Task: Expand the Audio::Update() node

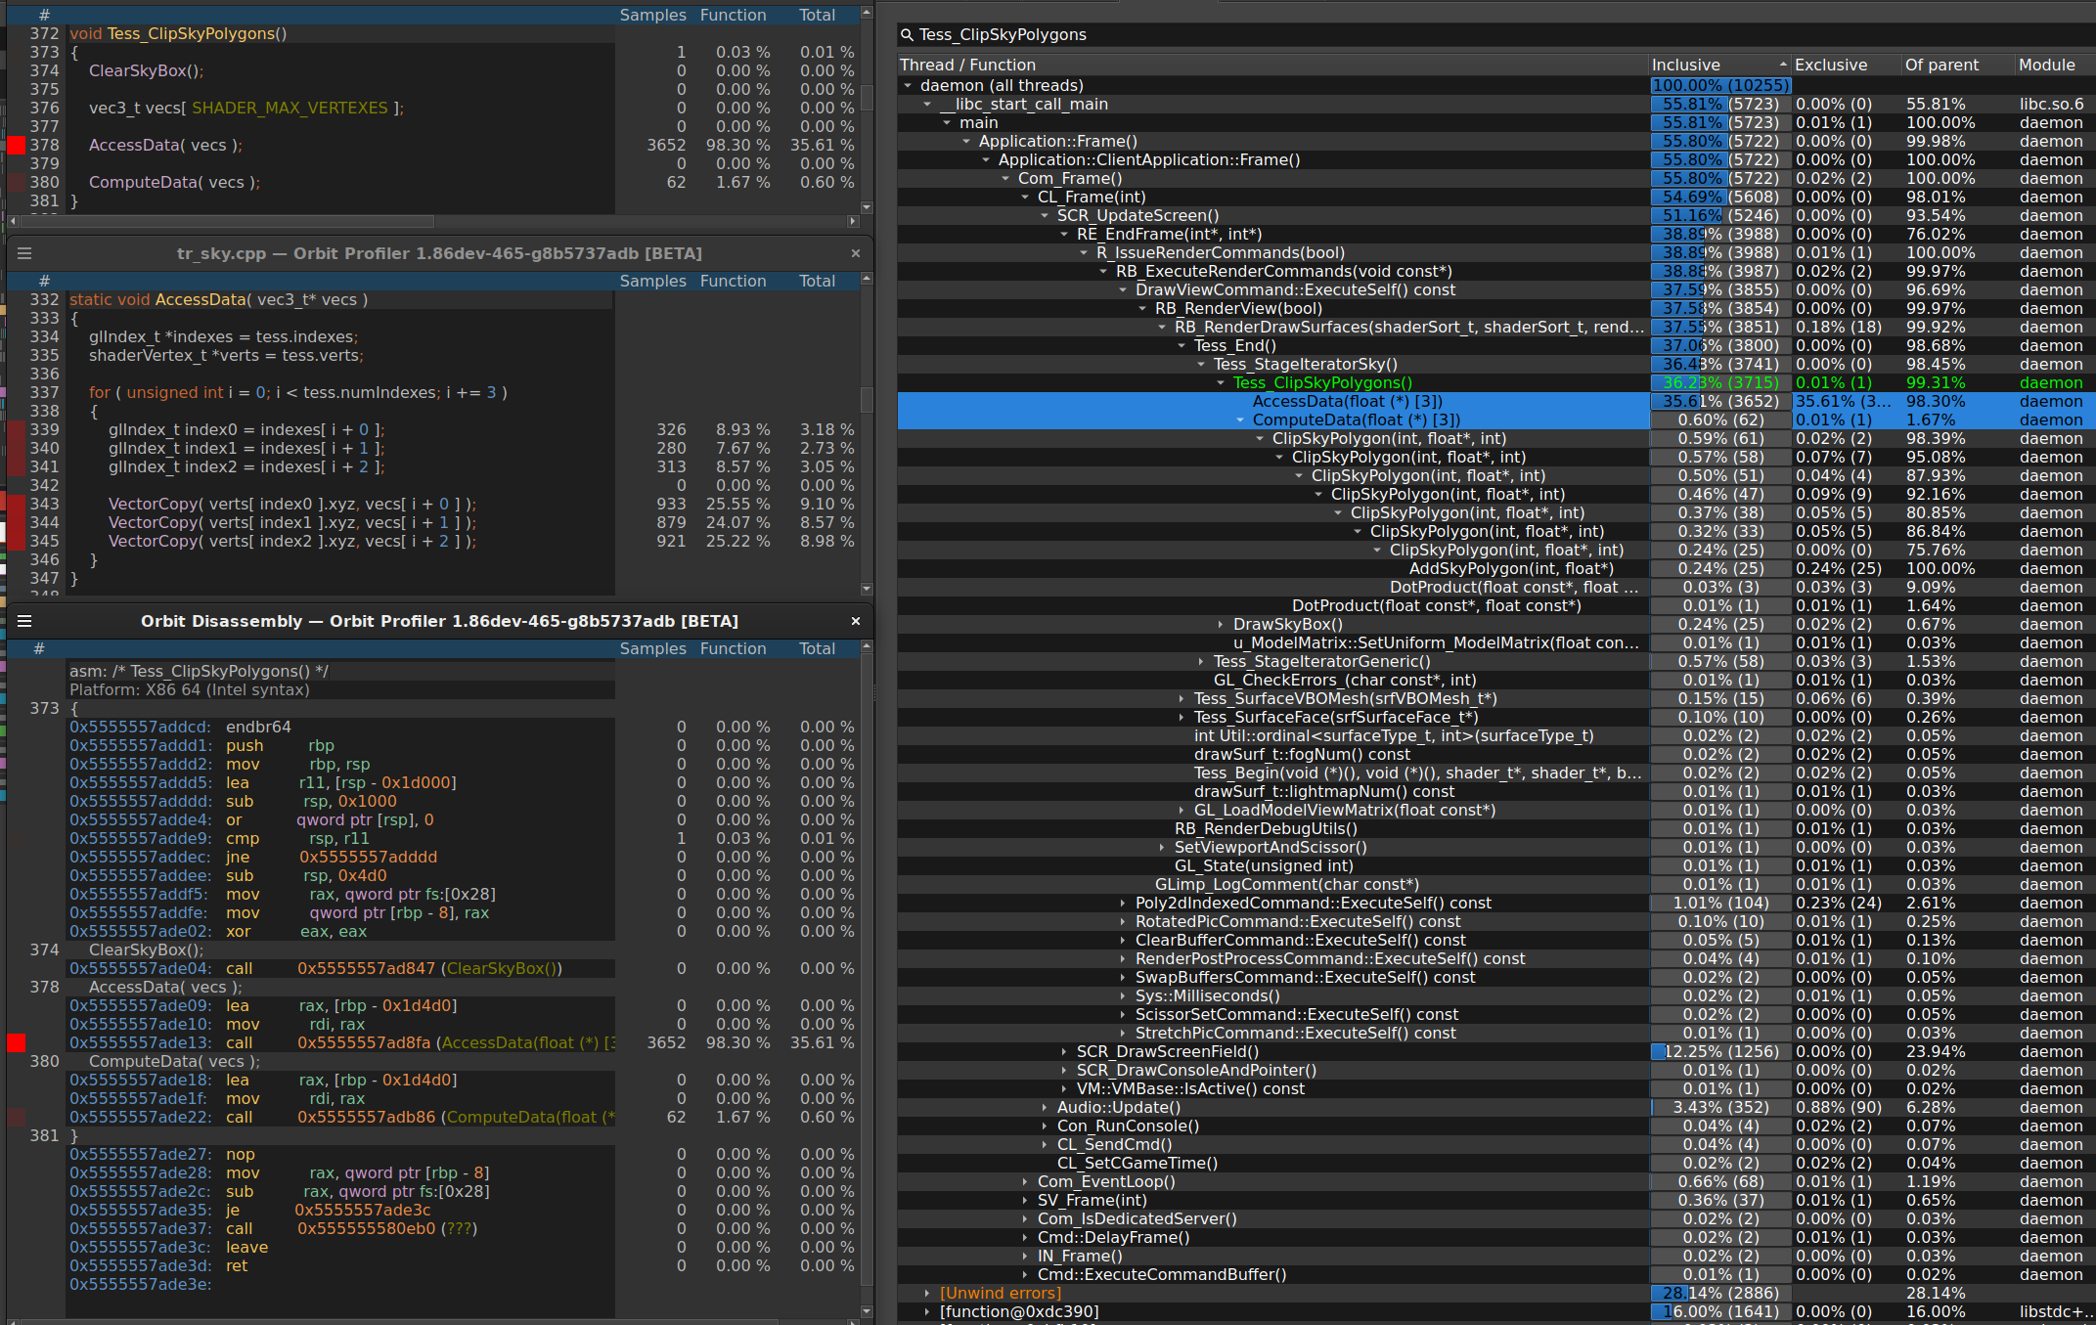Action: click(1045, 1107)
